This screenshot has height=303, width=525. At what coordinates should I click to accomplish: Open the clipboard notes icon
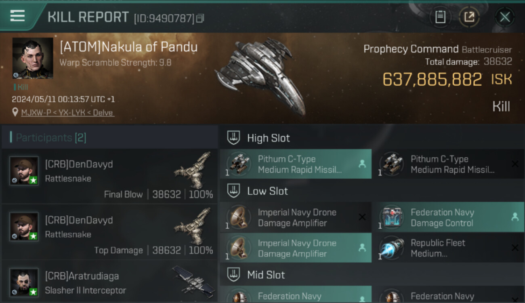coord(440,17)
